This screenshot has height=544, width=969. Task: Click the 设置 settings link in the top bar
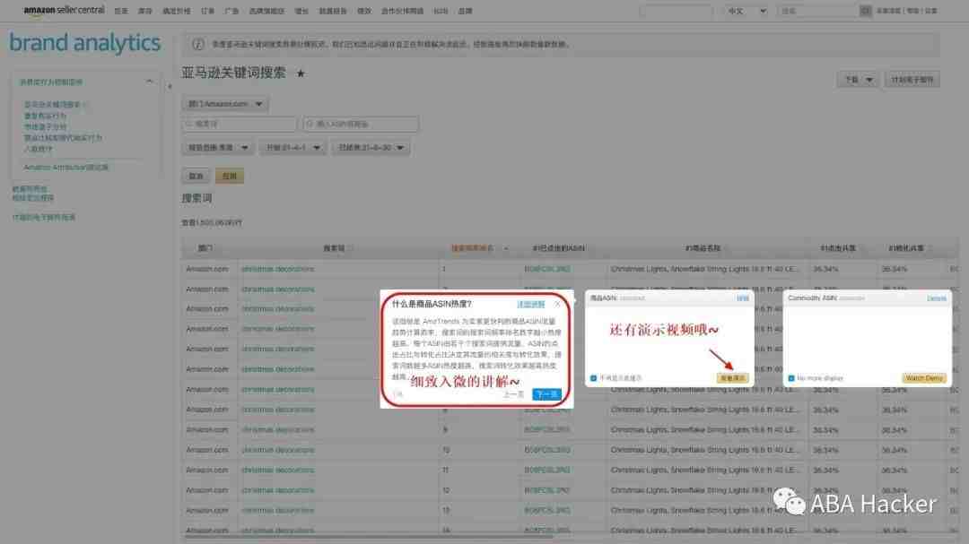click(930, 11)
